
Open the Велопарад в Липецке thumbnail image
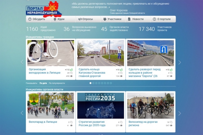[51, 106]
